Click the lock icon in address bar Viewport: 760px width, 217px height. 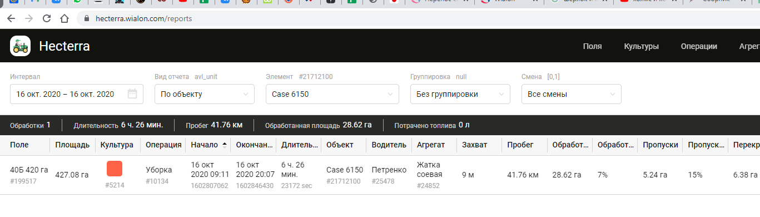pyautogui.click(x=86, y=18)
